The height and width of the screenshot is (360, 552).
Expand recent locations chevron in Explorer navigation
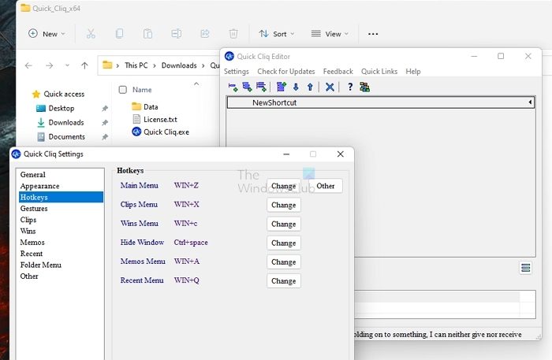coord(67,65)
